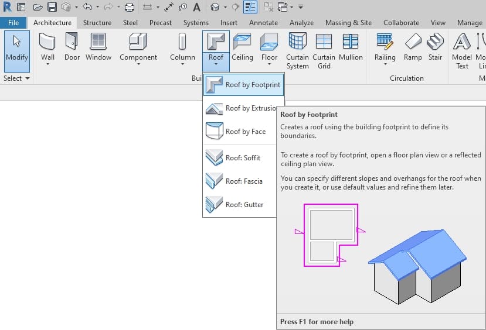The height and width of the screenshot is (330, 486).
Task: Select the Curtain Grid tool
Action: tap(324, 51)
